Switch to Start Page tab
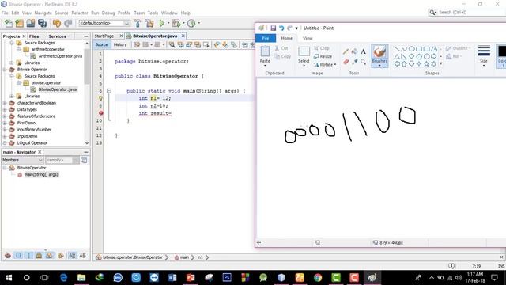This screenshot has height=285, width=506. (x=104, y=36)
